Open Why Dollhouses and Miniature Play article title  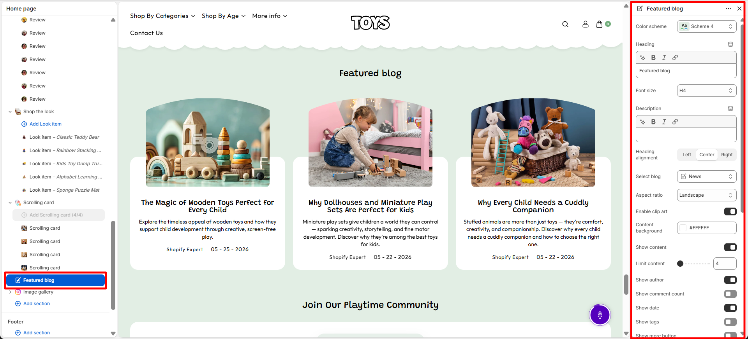(x=370, y=206)
